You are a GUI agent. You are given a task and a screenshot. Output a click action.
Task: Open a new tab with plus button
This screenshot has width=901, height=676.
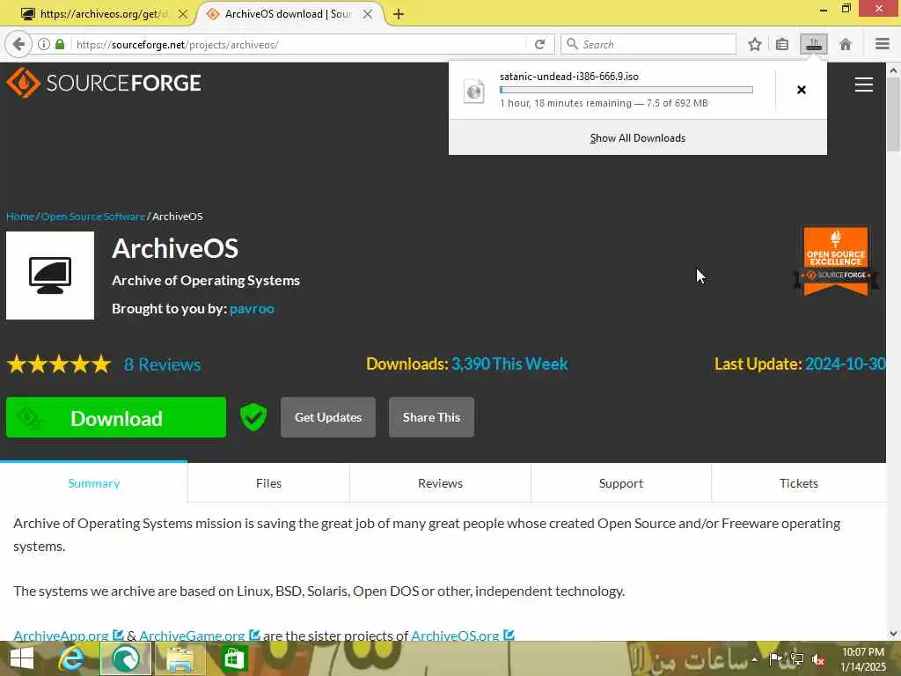399,14
